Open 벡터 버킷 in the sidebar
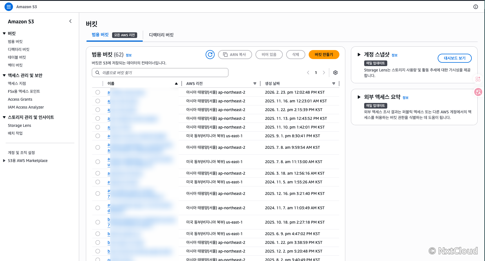Image resolution: width=485 pixels, height=261 pixels. (x=15, y=65)
